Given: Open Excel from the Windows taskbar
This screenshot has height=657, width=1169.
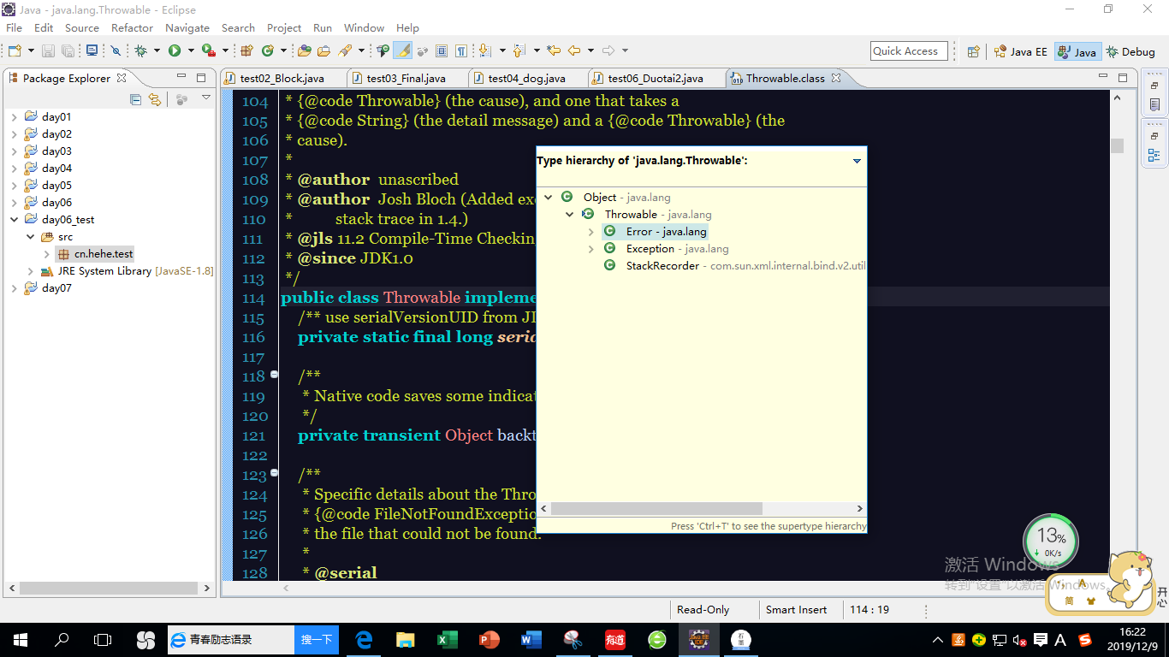Looking at the screenshot, I should click(447, 640).
